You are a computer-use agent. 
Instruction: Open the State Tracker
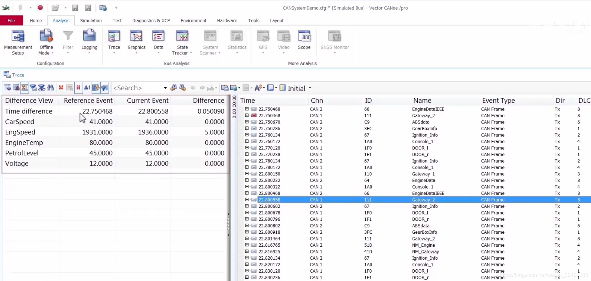[182, 42]
